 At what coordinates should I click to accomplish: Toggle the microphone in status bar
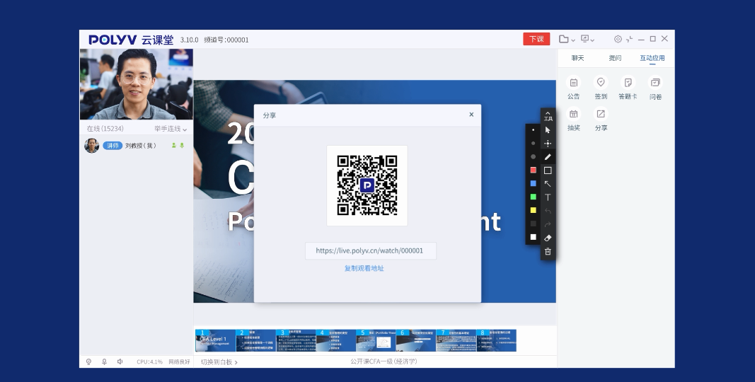click(104, 361)
